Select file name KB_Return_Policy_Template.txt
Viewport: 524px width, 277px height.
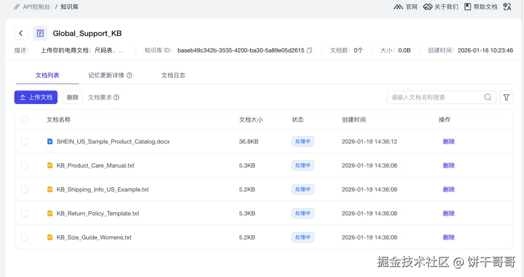98,213
